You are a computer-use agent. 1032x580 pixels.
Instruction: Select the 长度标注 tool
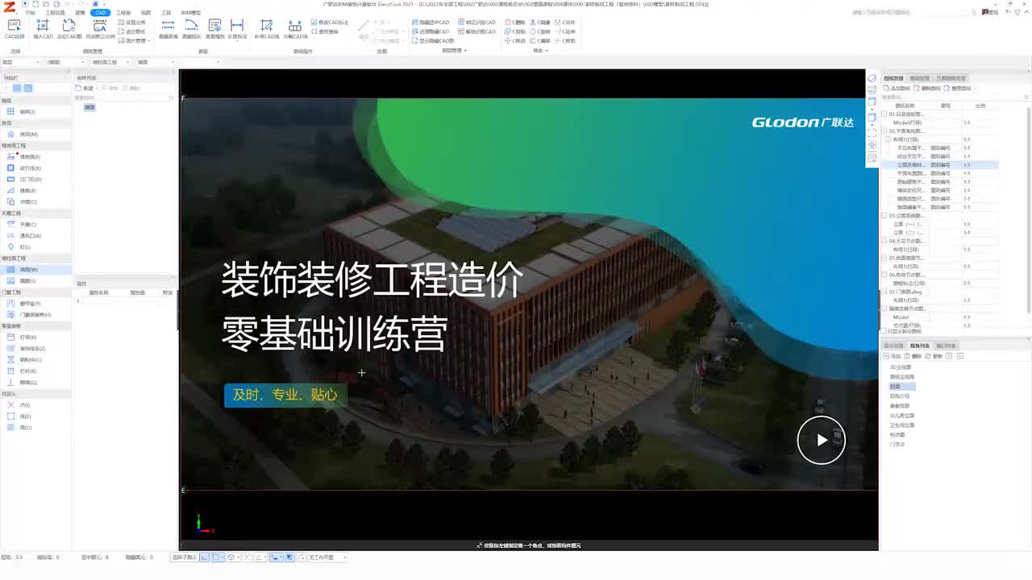point(237,30)
